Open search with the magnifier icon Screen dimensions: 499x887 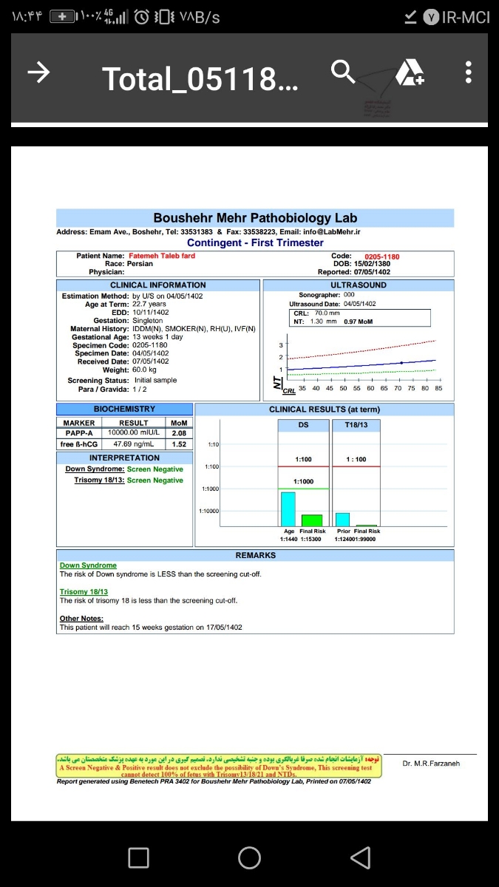pos(342,72)
